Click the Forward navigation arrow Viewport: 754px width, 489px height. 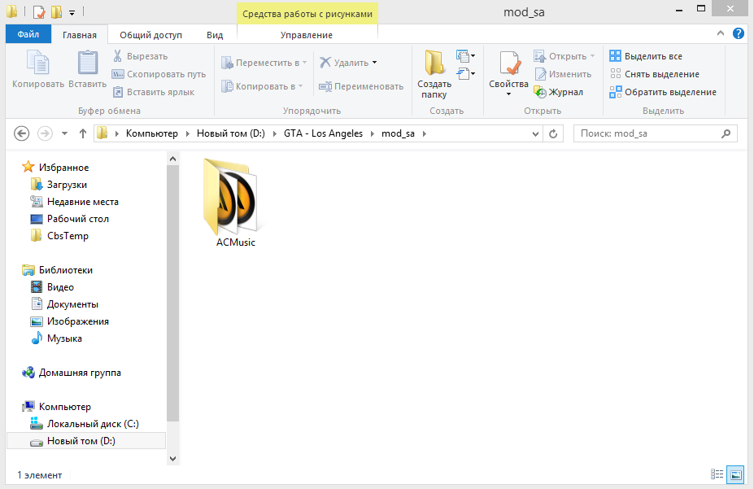point(46,133)
